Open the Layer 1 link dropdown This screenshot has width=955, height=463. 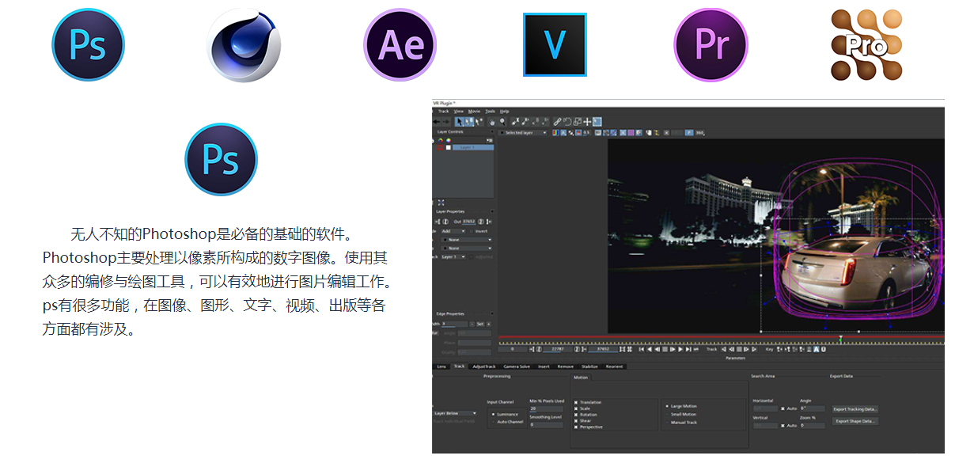coord(453,256)
